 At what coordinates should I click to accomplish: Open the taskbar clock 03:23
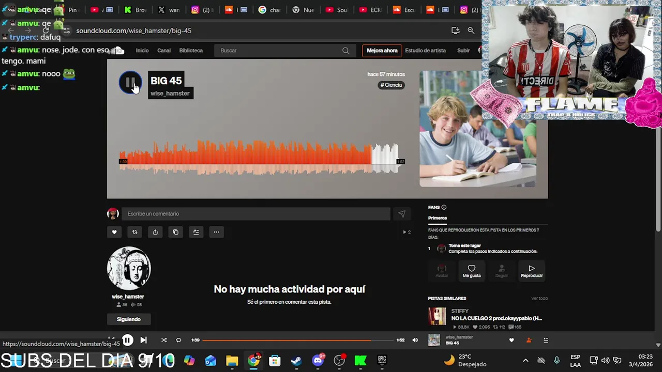(641, 360)
